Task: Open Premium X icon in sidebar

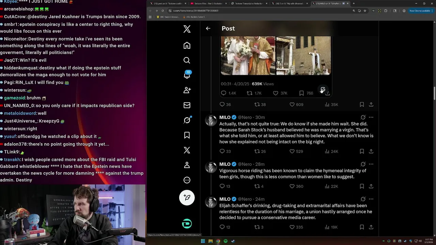Action: click(187, 150)
